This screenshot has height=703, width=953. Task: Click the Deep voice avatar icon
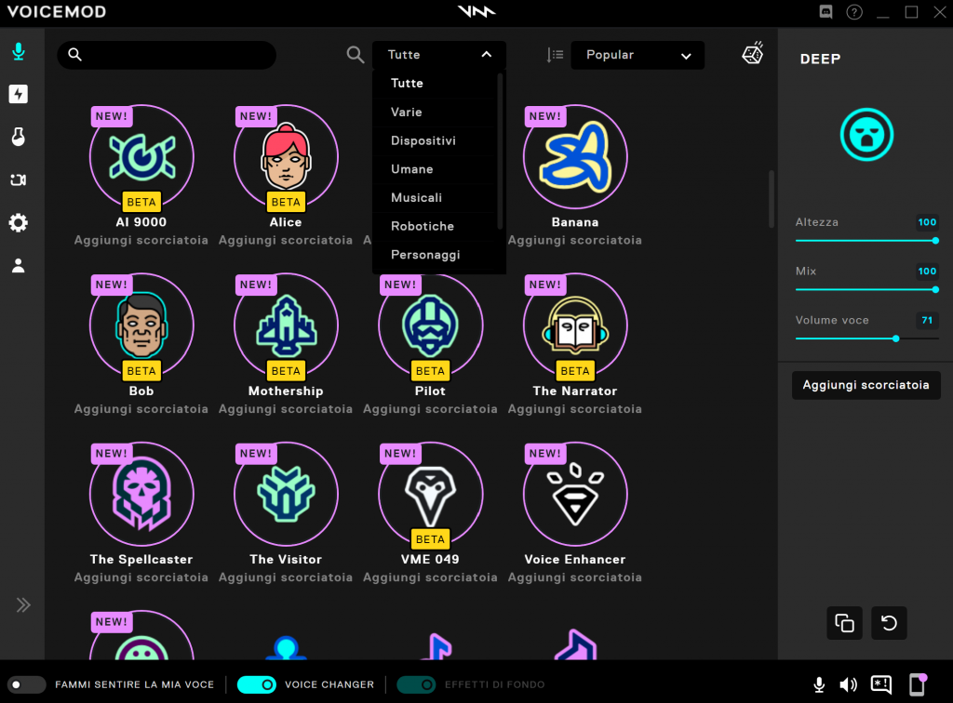[866, 135]
